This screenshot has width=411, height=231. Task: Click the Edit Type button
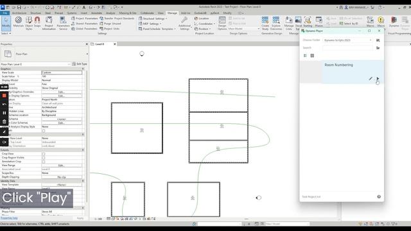(x=80, y=64)
